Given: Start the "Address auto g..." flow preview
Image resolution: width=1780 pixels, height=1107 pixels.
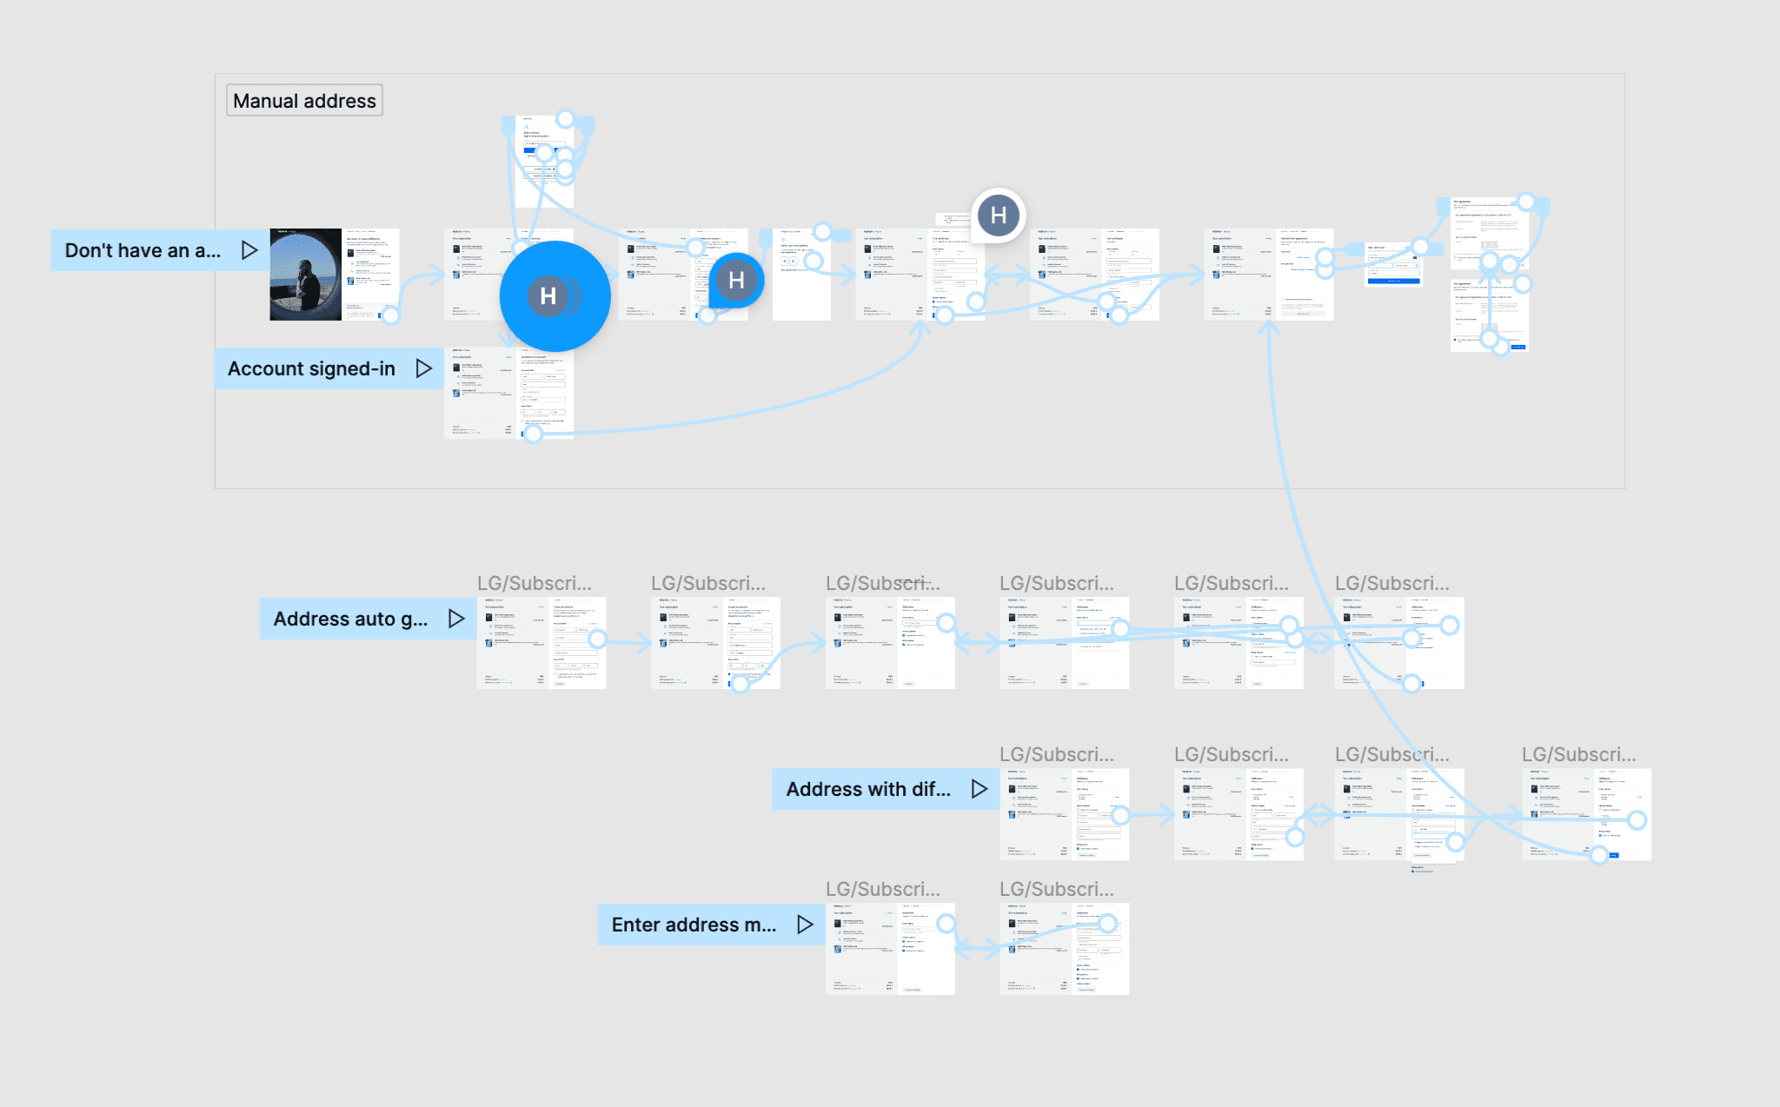Looking at the screenshot, I should [456, 619].
